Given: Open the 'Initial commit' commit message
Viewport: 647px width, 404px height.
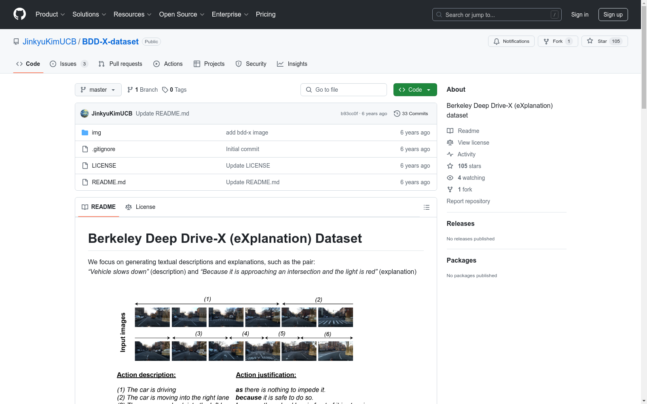Looking at the screenshot, I should pos(243,149).
